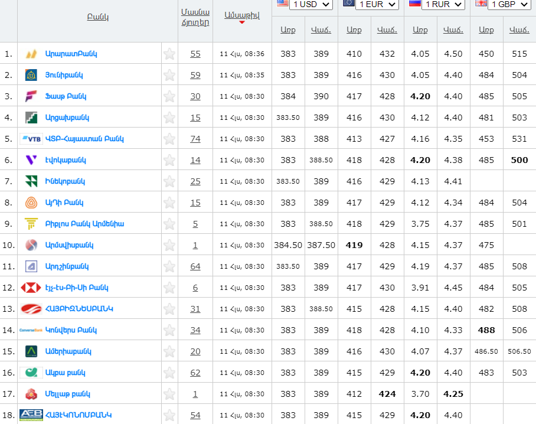Sort by RUR Վաճ. column
Viewport: 536px width, 424px height.
(453, 30)
